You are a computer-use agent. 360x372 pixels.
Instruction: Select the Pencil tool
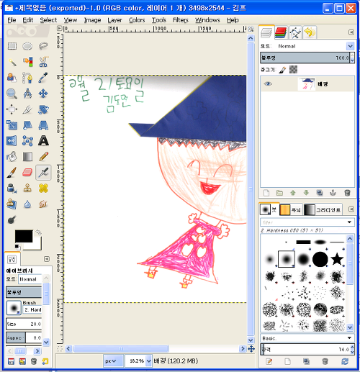(x=43, y=157)
